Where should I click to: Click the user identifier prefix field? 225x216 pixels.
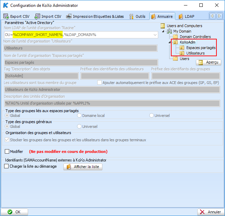tap(115, 76)
